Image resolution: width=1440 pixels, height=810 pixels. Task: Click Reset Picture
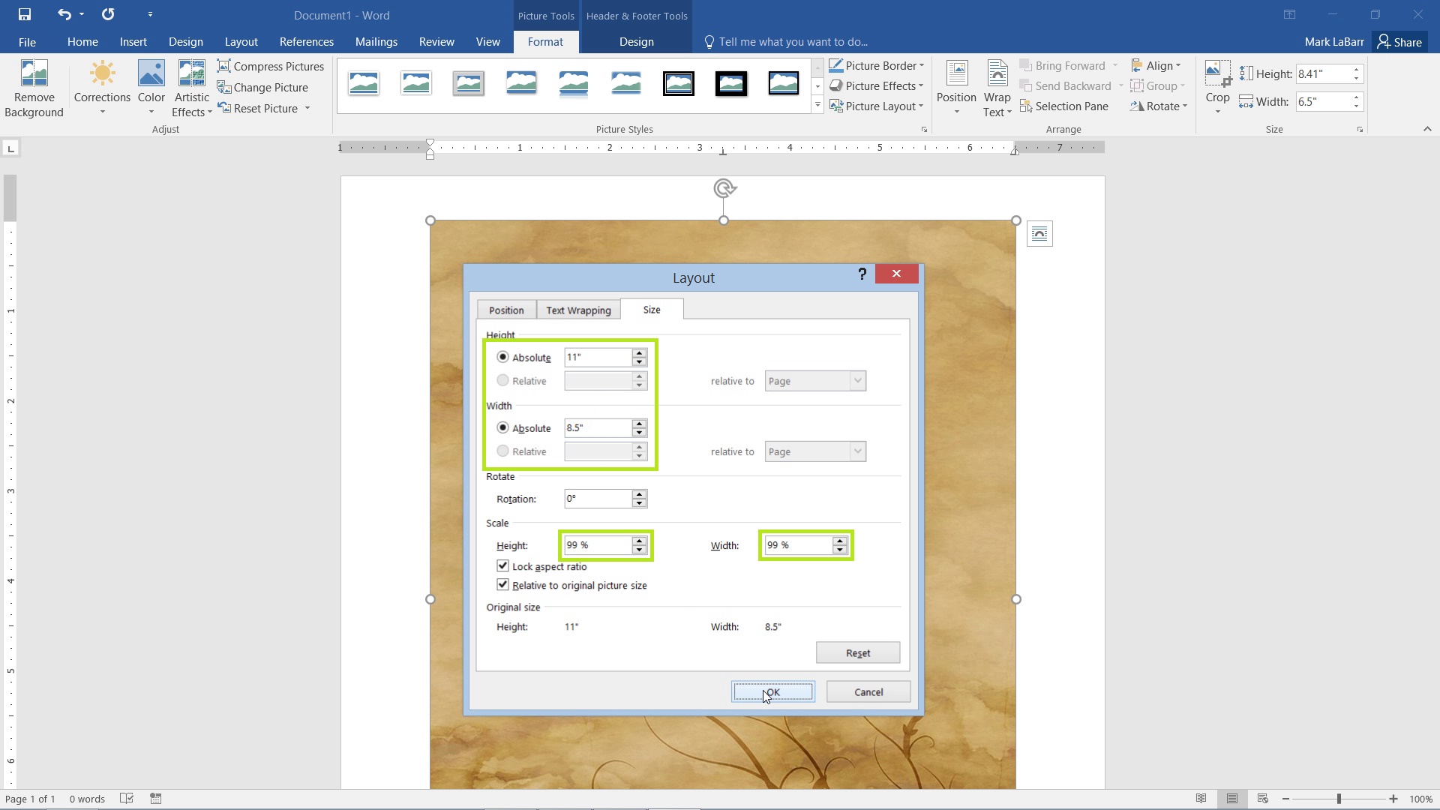(x=258, y=108)
